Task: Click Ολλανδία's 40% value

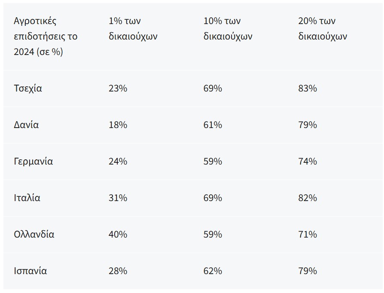Action: [118, 235]
